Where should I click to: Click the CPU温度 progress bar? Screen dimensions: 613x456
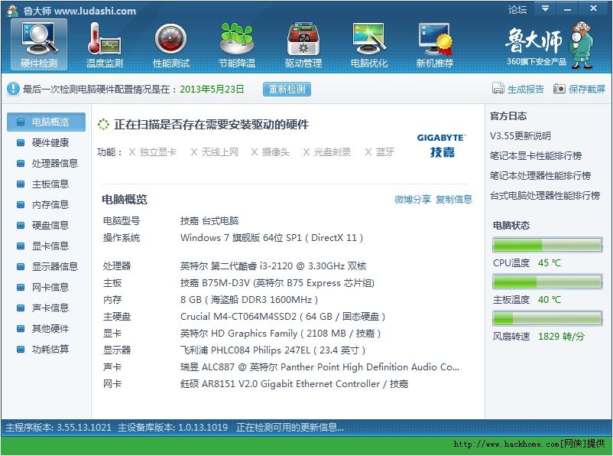tap(547, 245)
